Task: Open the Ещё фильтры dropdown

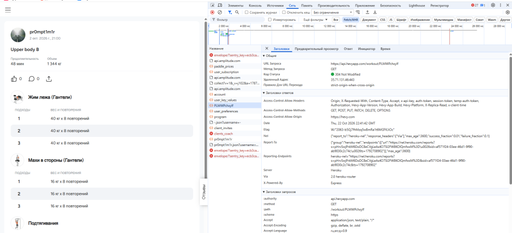Action: (316, 20)
